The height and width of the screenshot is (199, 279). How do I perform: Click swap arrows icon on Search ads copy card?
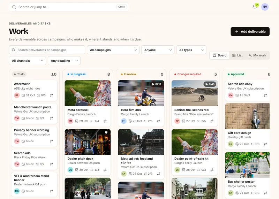pyautogui.click(x=265, y=95)
